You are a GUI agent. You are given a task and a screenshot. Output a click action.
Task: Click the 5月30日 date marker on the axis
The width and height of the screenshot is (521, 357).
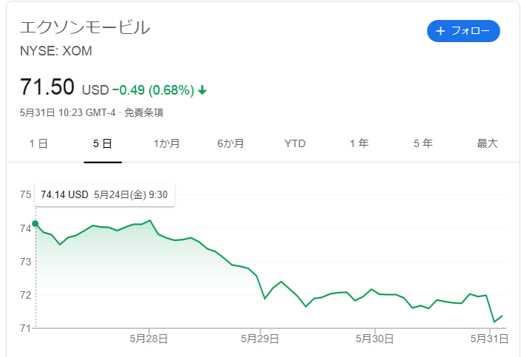(375, 339)
